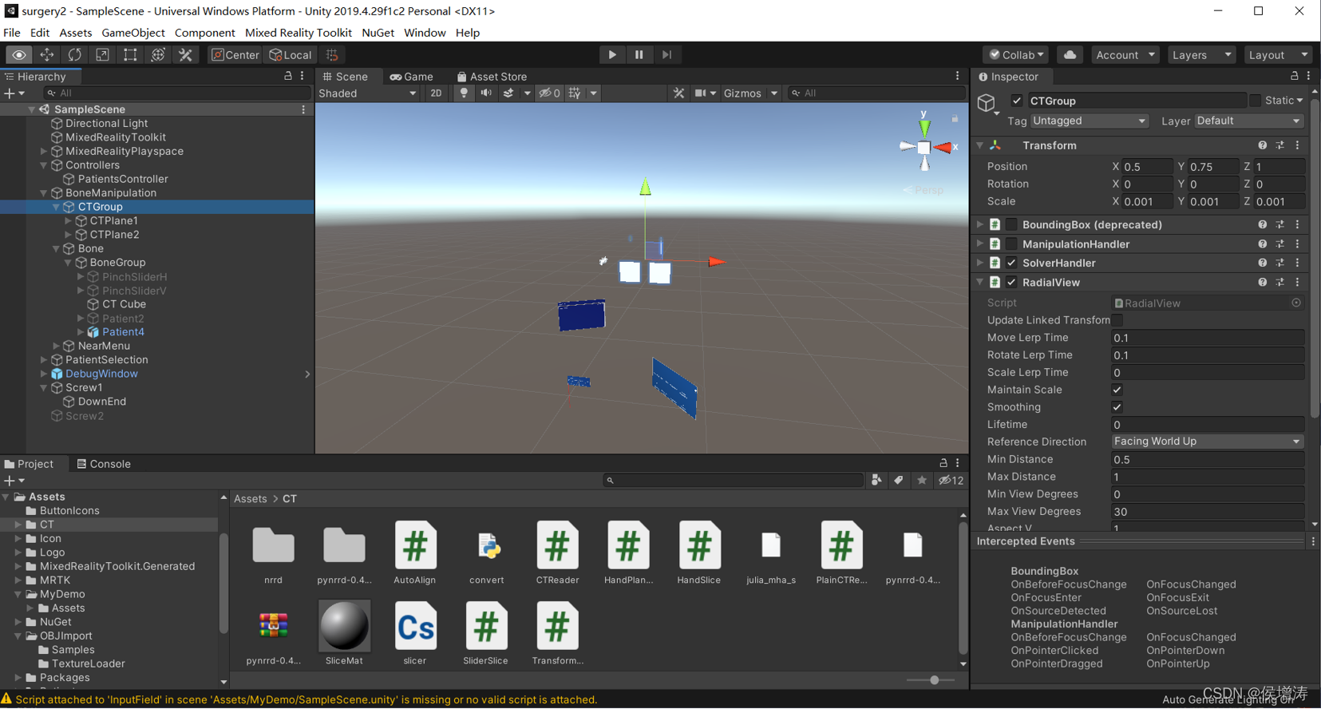Screen dimensions: 1321x709
Task: Toggle the Static checkbox
Action: pyautogui.click(x=1255, y=101)
